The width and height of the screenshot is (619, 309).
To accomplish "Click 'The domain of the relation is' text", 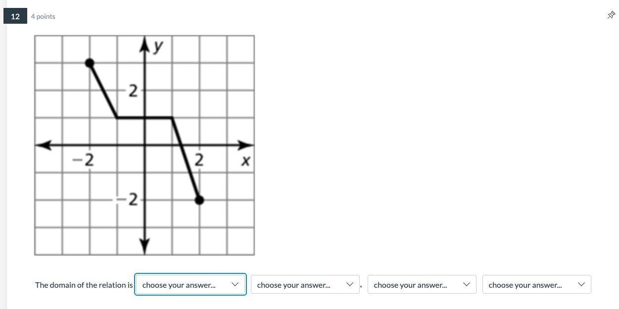I will (x=84, y=285).
